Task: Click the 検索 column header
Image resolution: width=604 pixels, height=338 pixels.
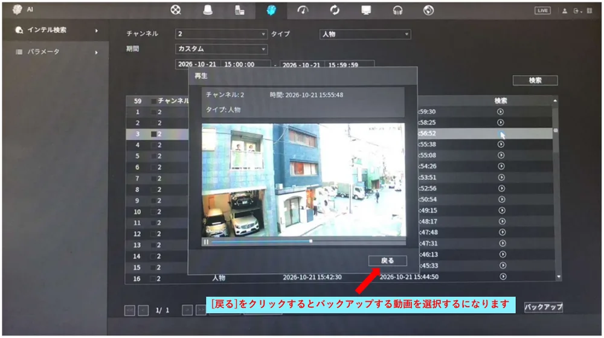Action: (x=500, y=101)
